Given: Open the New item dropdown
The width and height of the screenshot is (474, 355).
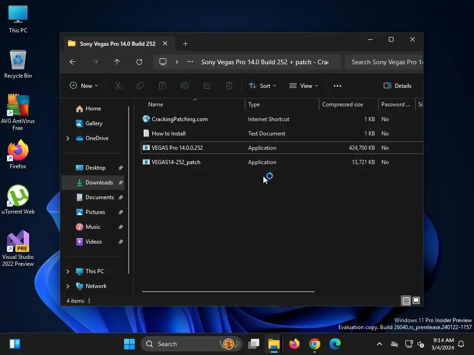Looking at the screenshot, I should coord(84,86).
